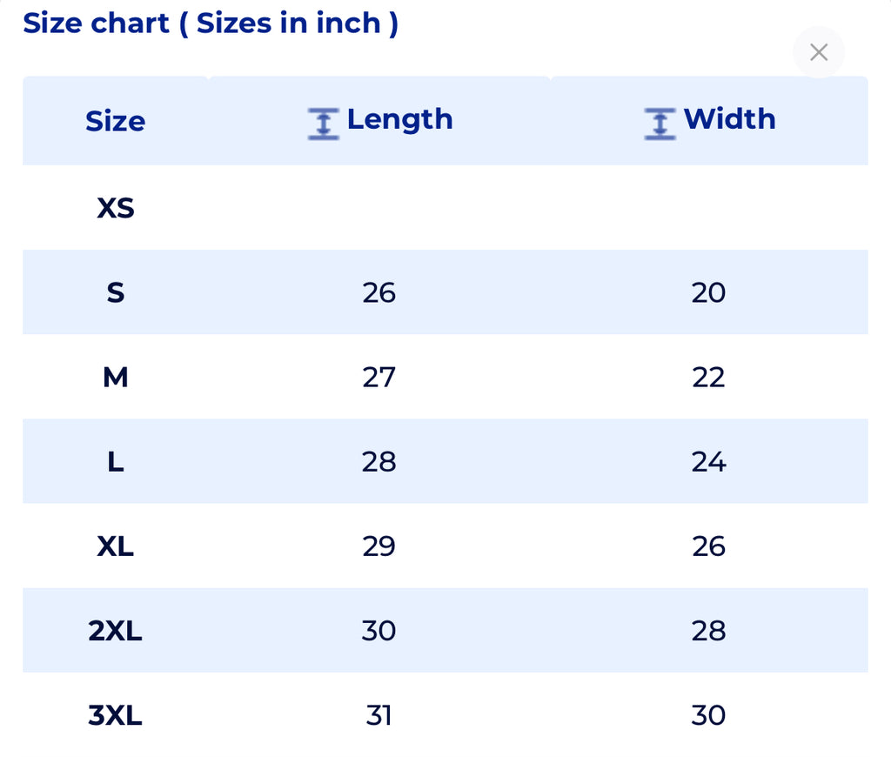Click the size chart title text
The height and width of the screenshot is (757, 891).
pos(211,23)
